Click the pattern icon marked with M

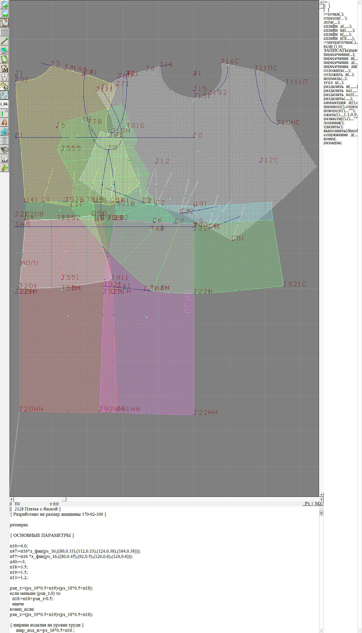(x=5, y=68)
